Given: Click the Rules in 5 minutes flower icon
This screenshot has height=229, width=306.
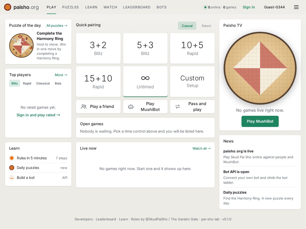Looking at the screenshot, I should tap(12, 158).
